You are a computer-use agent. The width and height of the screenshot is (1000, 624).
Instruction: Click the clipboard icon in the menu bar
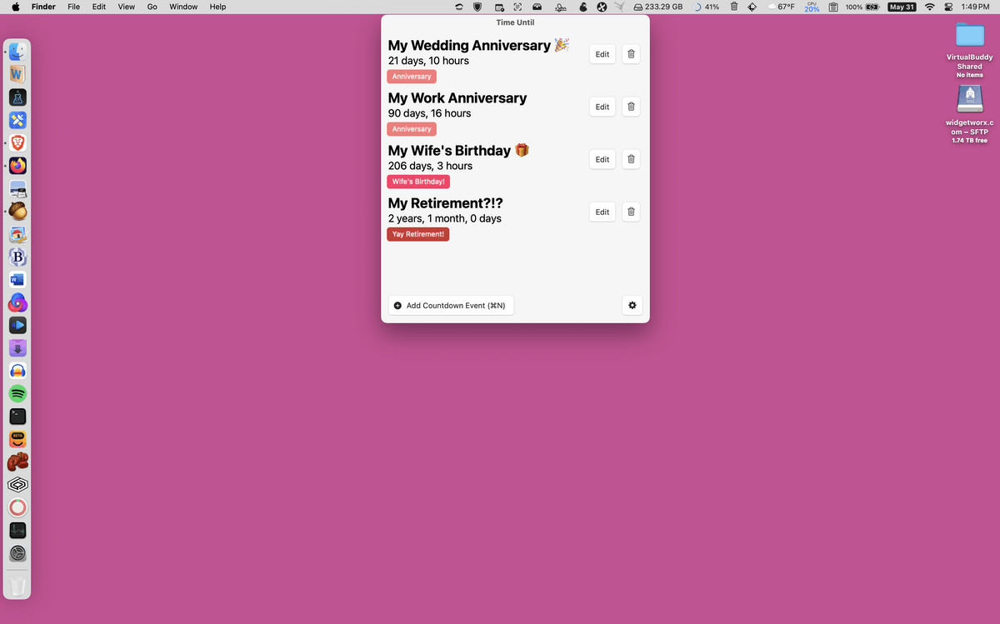click(x=833, y=7)
